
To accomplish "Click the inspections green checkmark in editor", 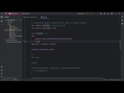I will [x=119, y=20].
